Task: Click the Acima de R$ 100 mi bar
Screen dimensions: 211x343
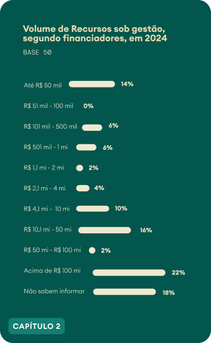Action: pyautogui.click(x=129, y=272)
